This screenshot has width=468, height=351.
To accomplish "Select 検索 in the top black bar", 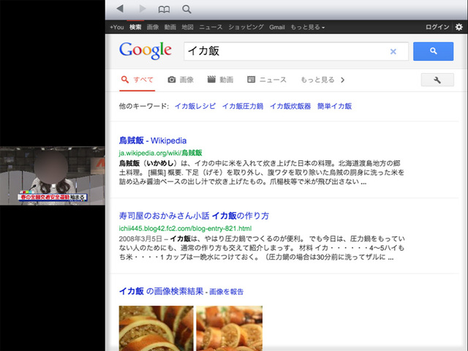I will pos(135,27).
